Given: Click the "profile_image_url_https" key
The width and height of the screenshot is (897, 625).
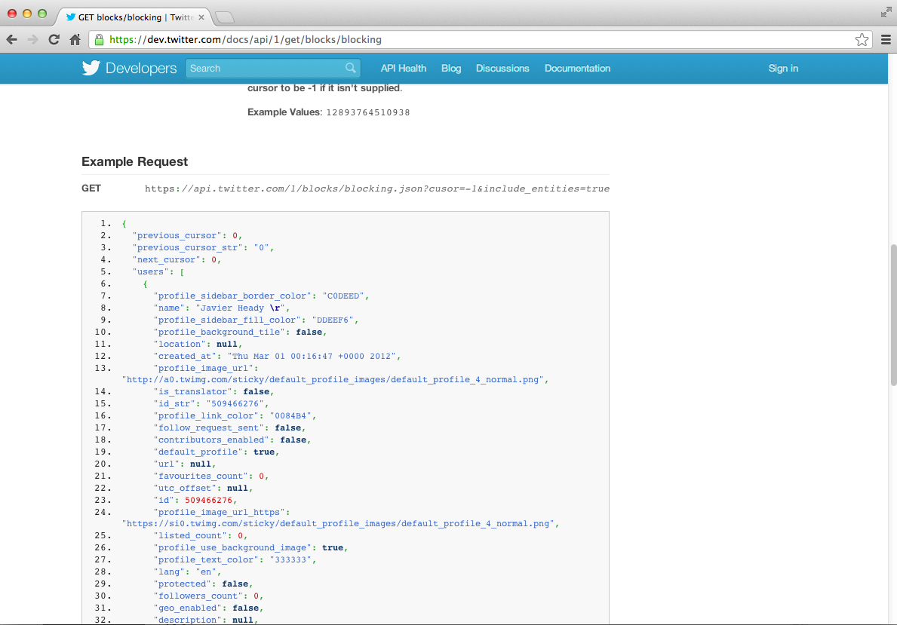Looking at the screenshot, I should click(x=219, y=512).
